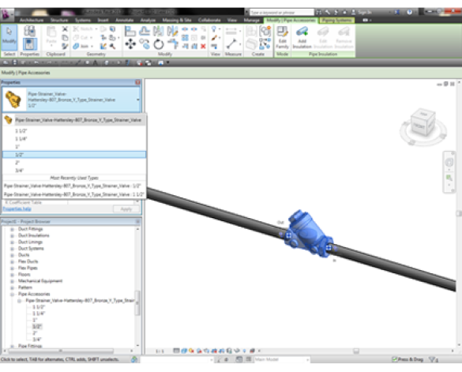
Task: Click the Visual Style icon in view control bar
Action: point(184,351)
